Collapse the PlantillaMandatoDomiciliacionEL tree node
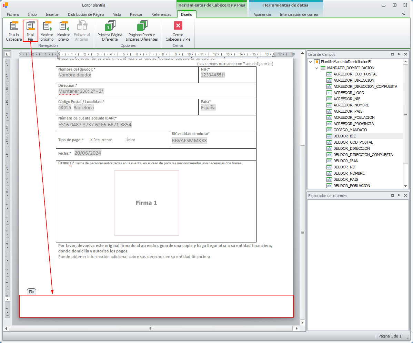This screenshot has width=413, height=343. tap(311, 62)
